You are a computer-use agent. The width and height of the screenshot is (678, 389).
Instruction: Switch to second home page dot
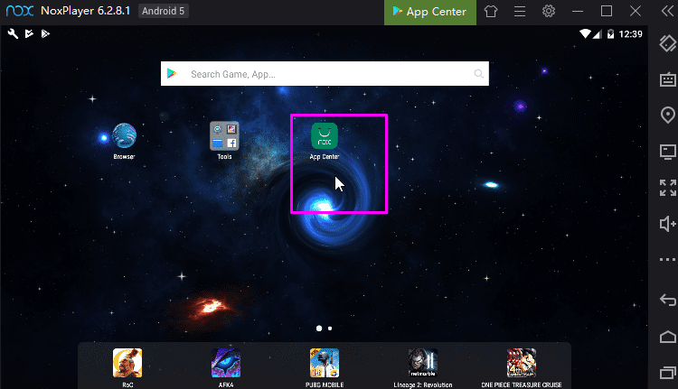(330, 329)
